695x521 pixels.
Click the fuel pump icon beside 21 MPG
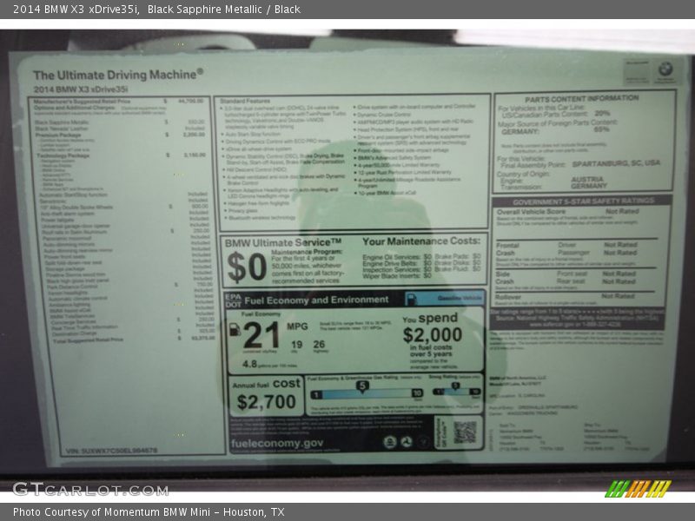click(x=234, y=329)
